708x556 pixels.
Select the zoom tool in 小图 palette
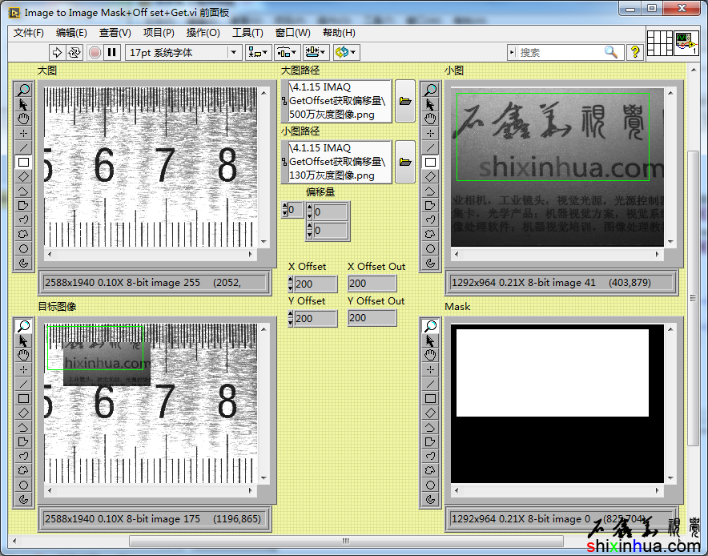tap(430, 90)
